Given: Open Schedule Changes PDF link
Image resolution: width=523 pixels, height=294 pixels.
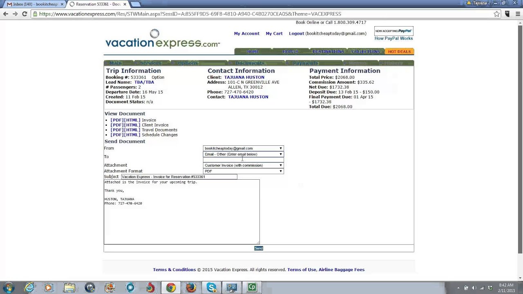Looking at the screenshot, I should (x=117, y=135).
